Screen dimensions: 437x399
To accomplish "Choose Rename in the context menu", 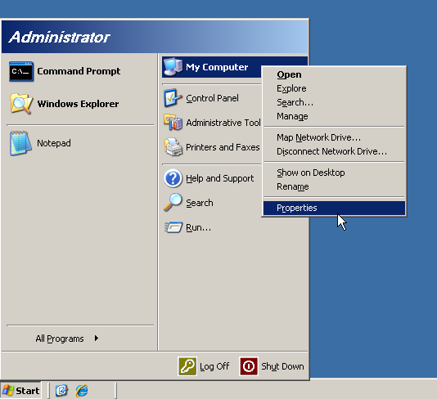I will coord(334,186).
